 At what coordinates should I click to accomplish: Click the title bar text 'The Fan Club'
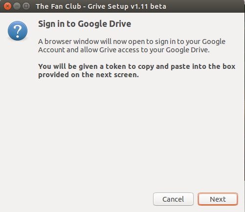pos(58,6)
